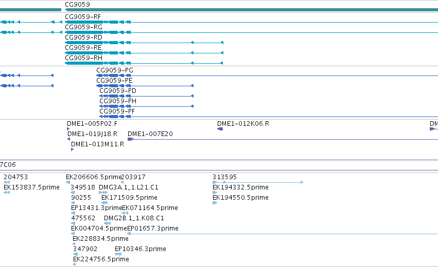Select EK194332.5prime label
The height and width of the screenshot is (267, 438).
click(x=240, y=187)
